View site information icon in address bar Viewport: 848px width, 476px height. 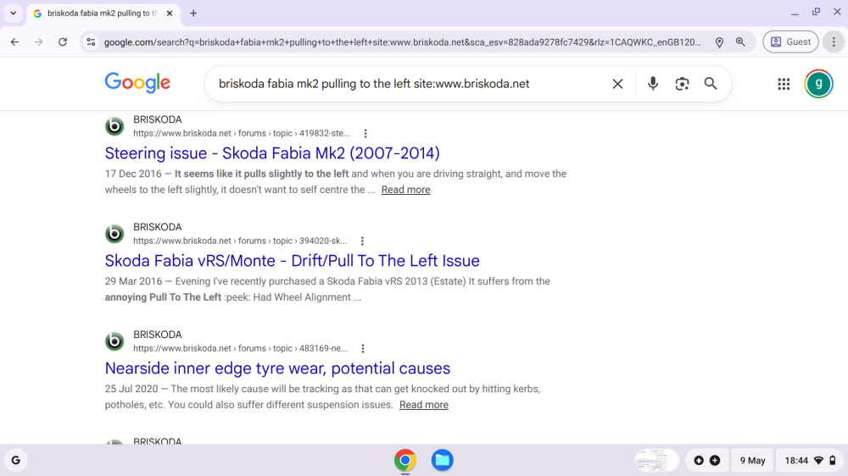[91, 42]
